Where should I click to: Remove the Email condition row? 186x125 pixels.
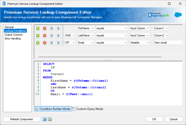45,43
